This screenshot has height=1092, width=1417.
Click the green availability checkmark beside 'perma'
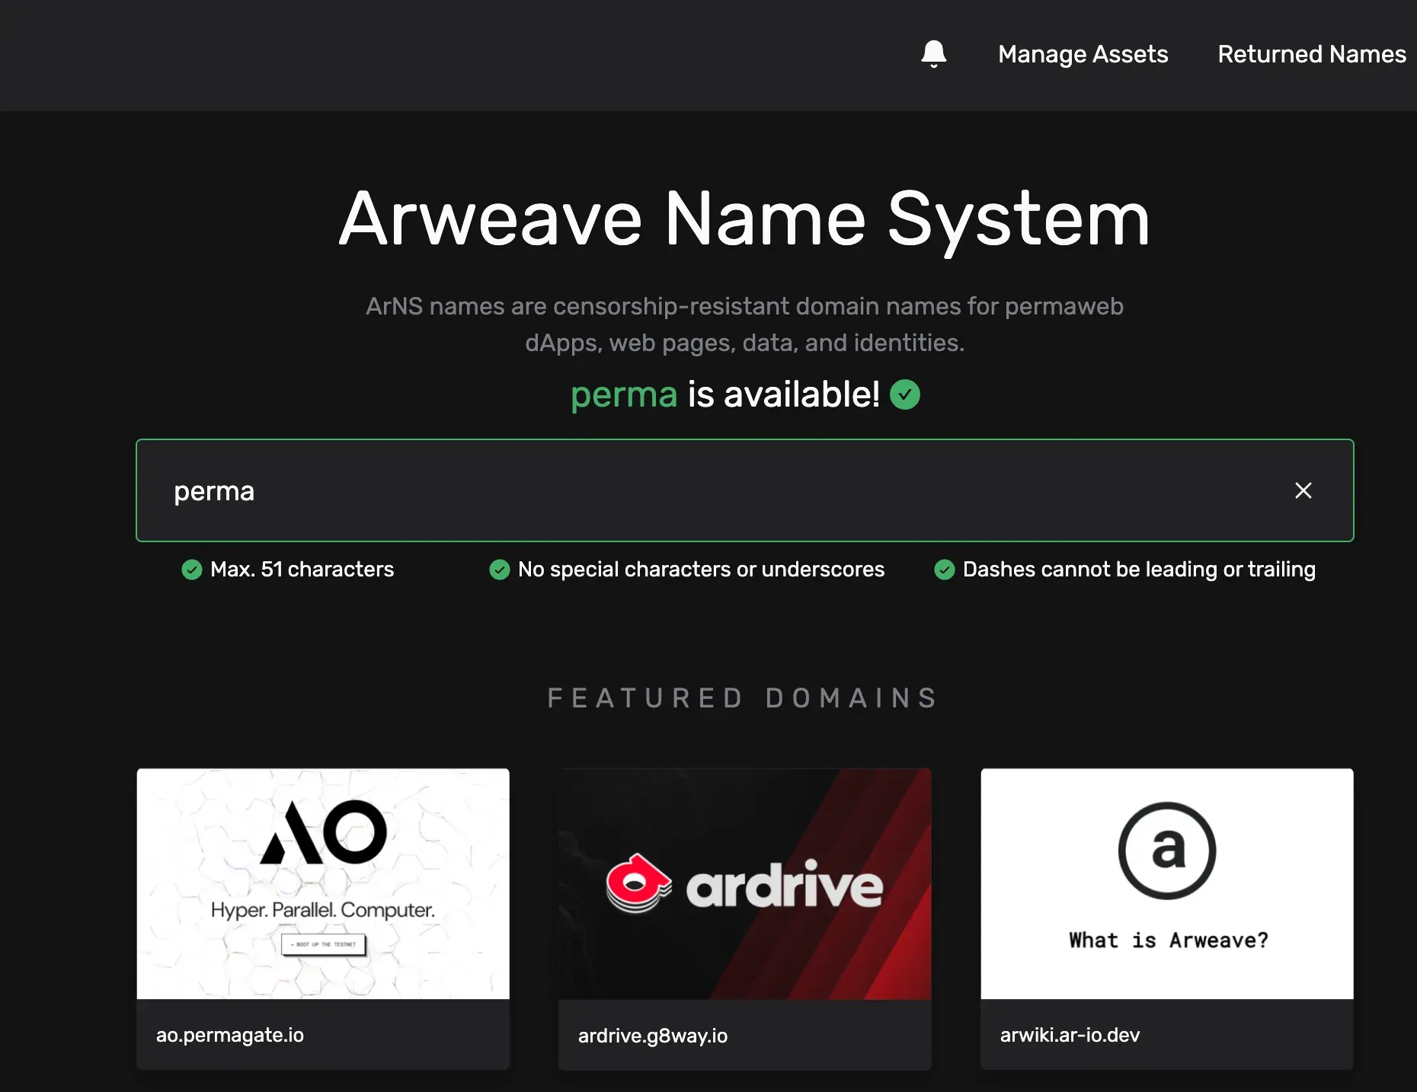[905, 394]
